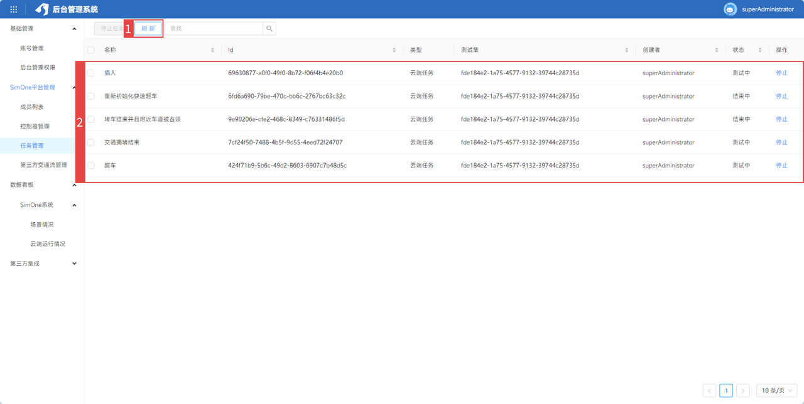The height and width of the screenshot is (404, 804).
Task: Collapse the 基础管理 sidebar section
Action: click(x=74, y=29)
